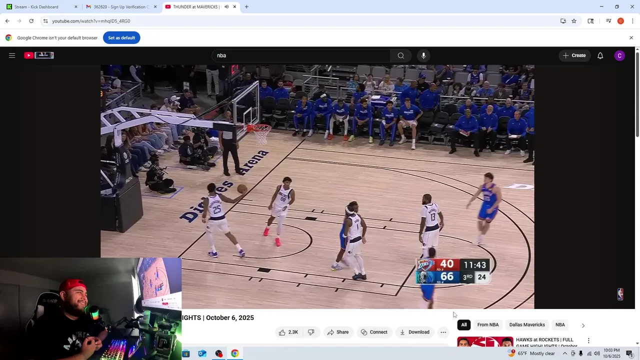Pause the basketball video player
The image size is (640, 360).
(317, 186)
